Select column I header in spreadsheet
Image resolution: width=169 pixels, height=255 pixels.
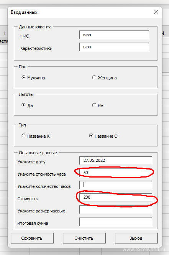4,33
